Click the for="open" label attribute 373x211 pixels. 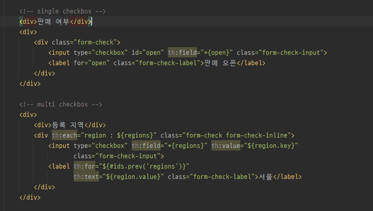click(x=91, y=63)
